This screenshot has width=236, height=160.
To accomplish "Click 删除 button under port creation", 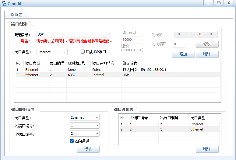I will tap(207, 54).
